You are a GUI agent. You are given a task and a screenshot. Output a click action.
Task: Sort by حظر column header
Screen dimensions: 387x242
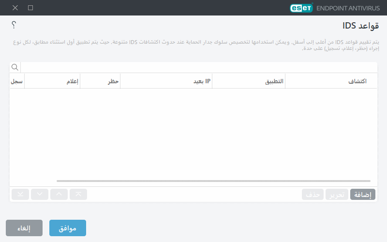[x=100, y=81]
